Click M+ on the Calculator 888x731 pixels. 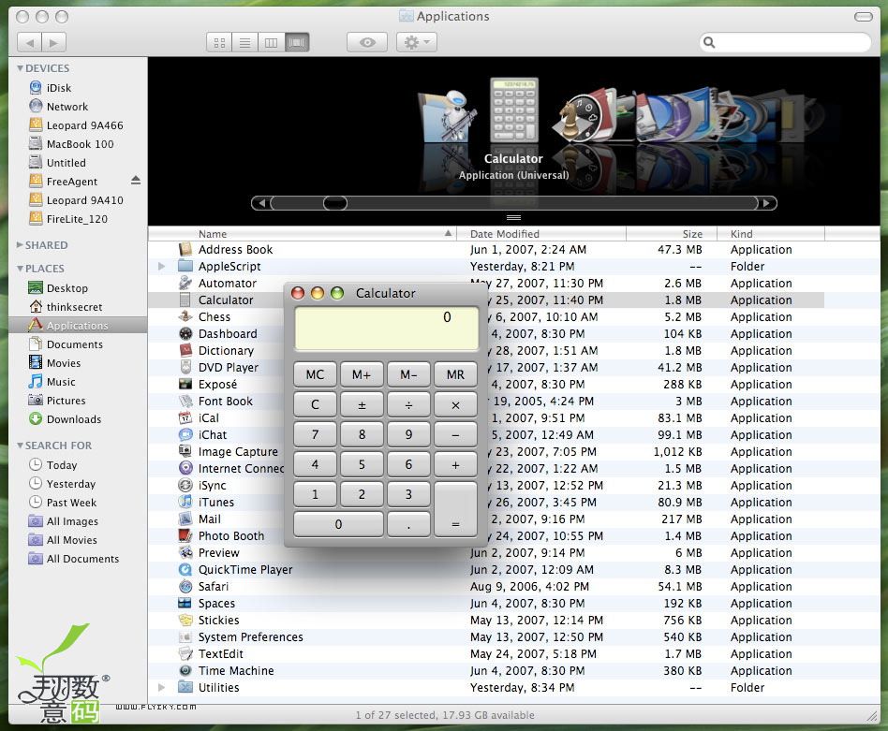(x=362, y=374)
